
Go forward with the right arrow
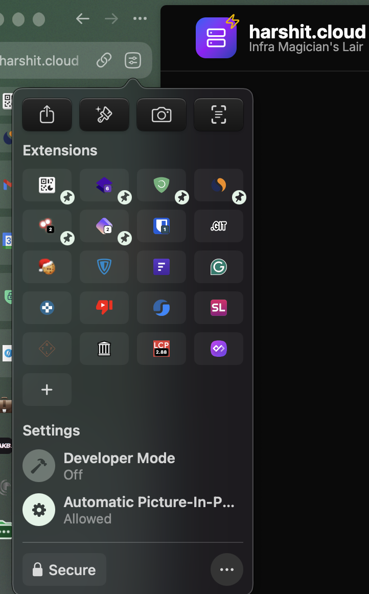point(111,18)
